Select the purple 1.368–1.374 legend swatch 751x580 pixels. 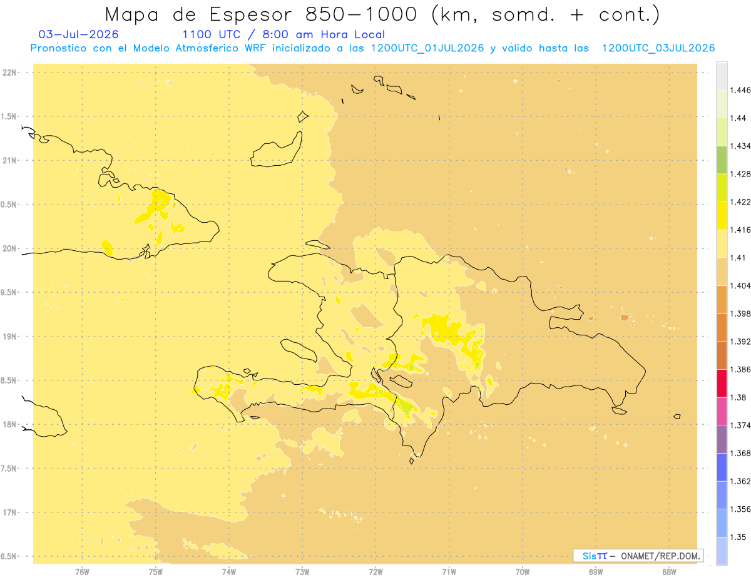[722, 439]
